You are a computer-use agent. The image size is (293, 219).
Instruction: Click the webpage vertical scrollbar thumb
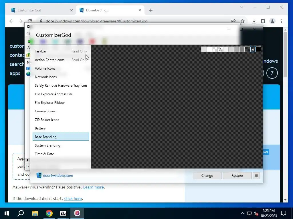[x=285, y=54]
